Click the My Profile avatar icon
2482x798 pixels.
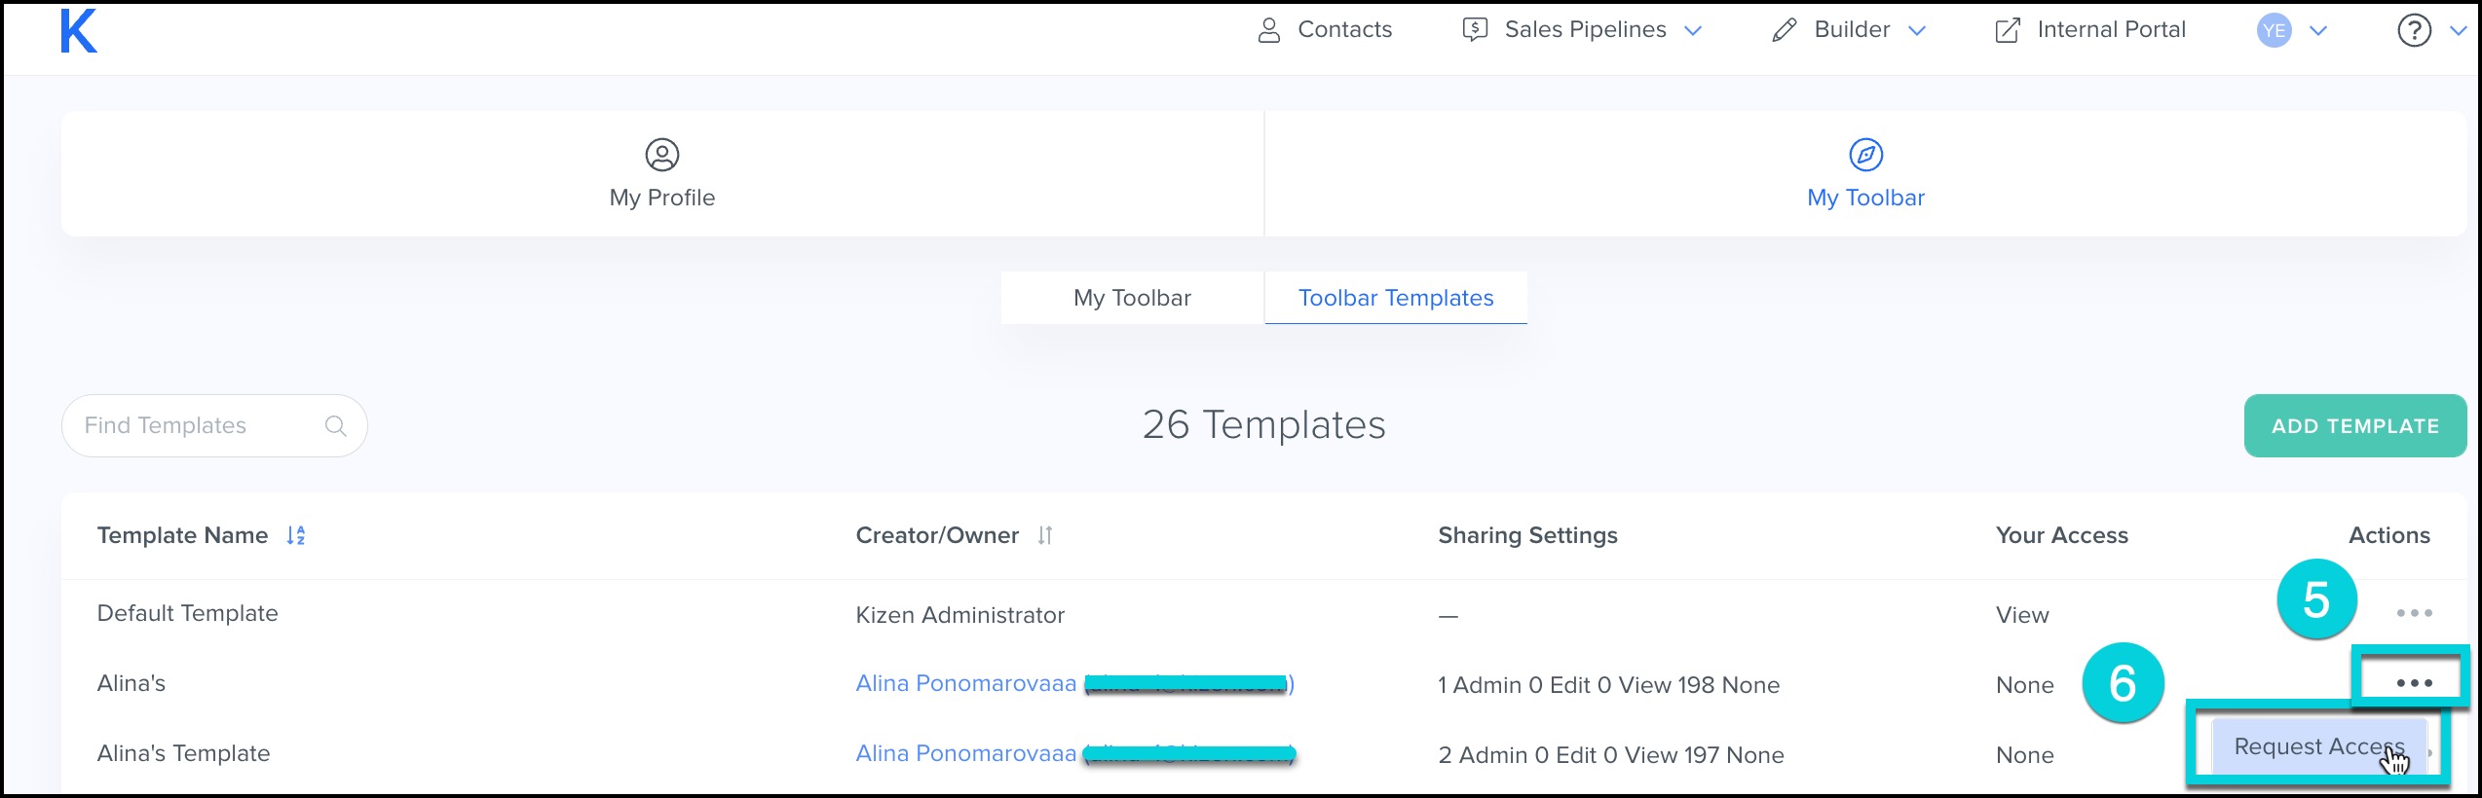coord(661,153)
